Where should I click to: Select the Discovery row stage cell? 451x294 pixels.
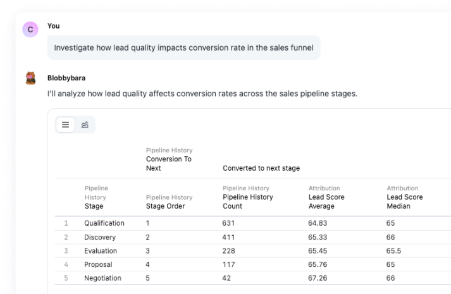pyautogui.click(x=99, y=237)
